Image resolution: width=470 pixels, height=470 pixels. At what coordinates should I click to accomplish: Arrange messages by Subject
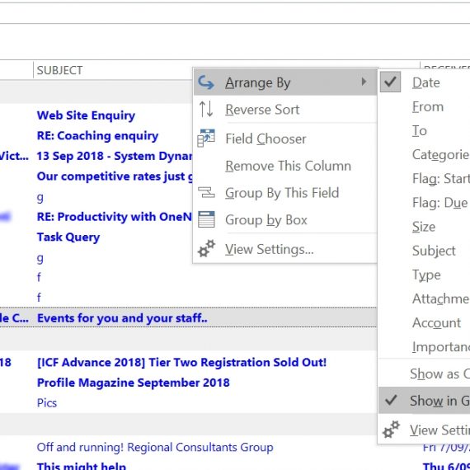coord(424,251)
